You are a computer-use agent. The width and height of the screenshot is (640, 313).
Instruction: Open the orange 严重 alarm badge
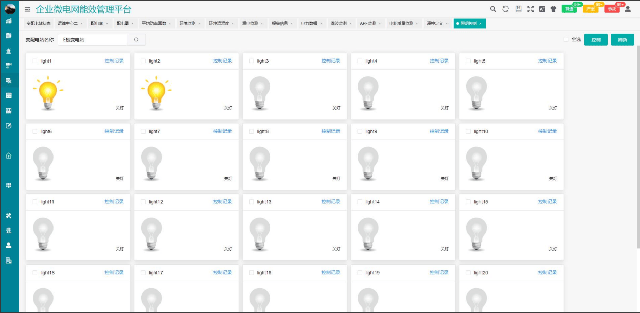coord(591,9)
